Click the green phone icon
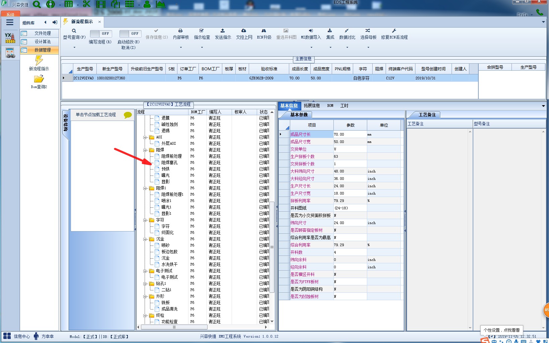Image resolution: width=549 pixels, height=343 pixels. tap(540, 12)
